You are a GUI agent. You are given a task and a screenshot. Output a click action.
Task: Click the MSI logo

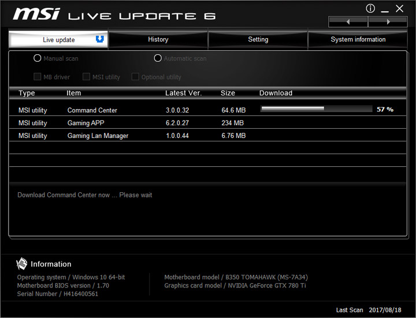click(36, 14)
